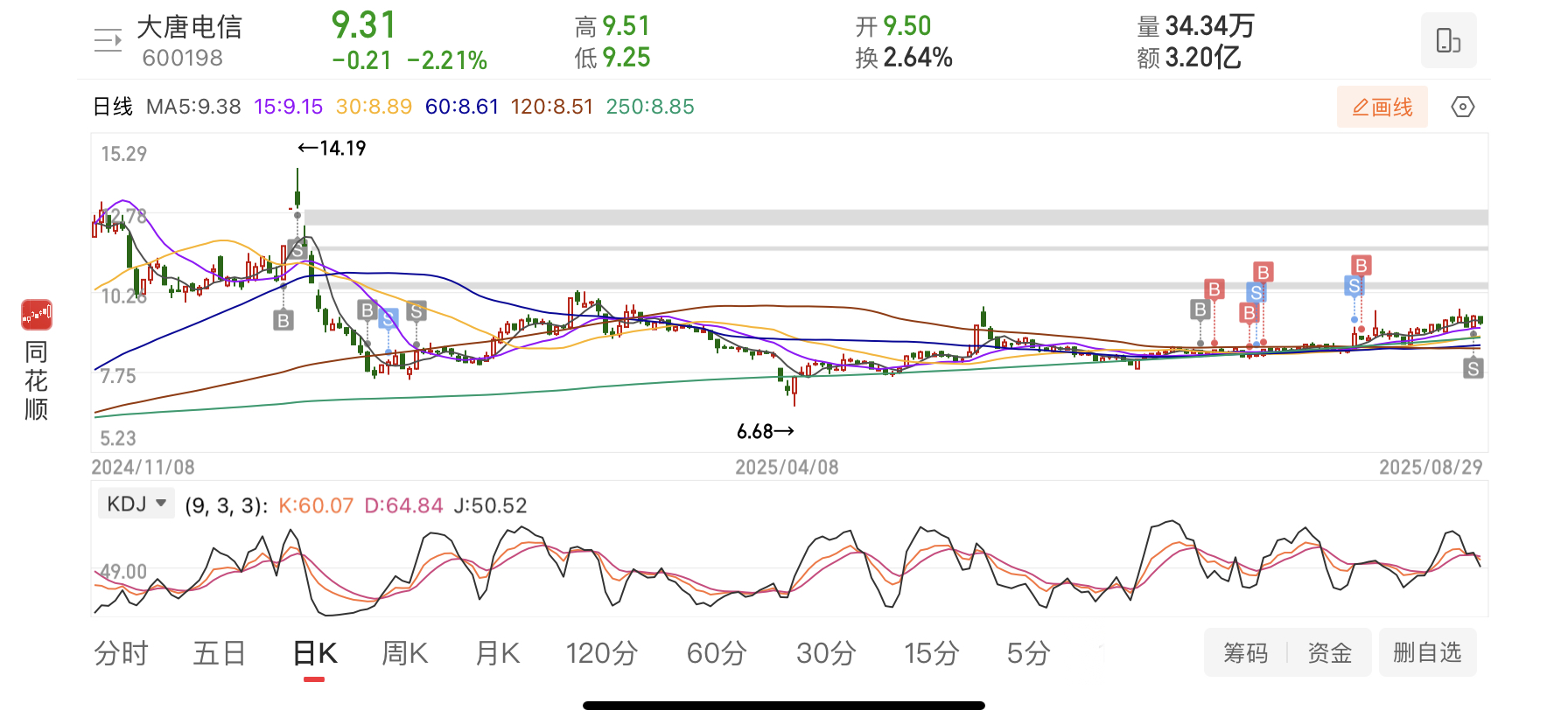The width and height of the screenshot is (1568, 724).
Task: Tap the KDJ K:60.07 value
Action: point(315,505)
